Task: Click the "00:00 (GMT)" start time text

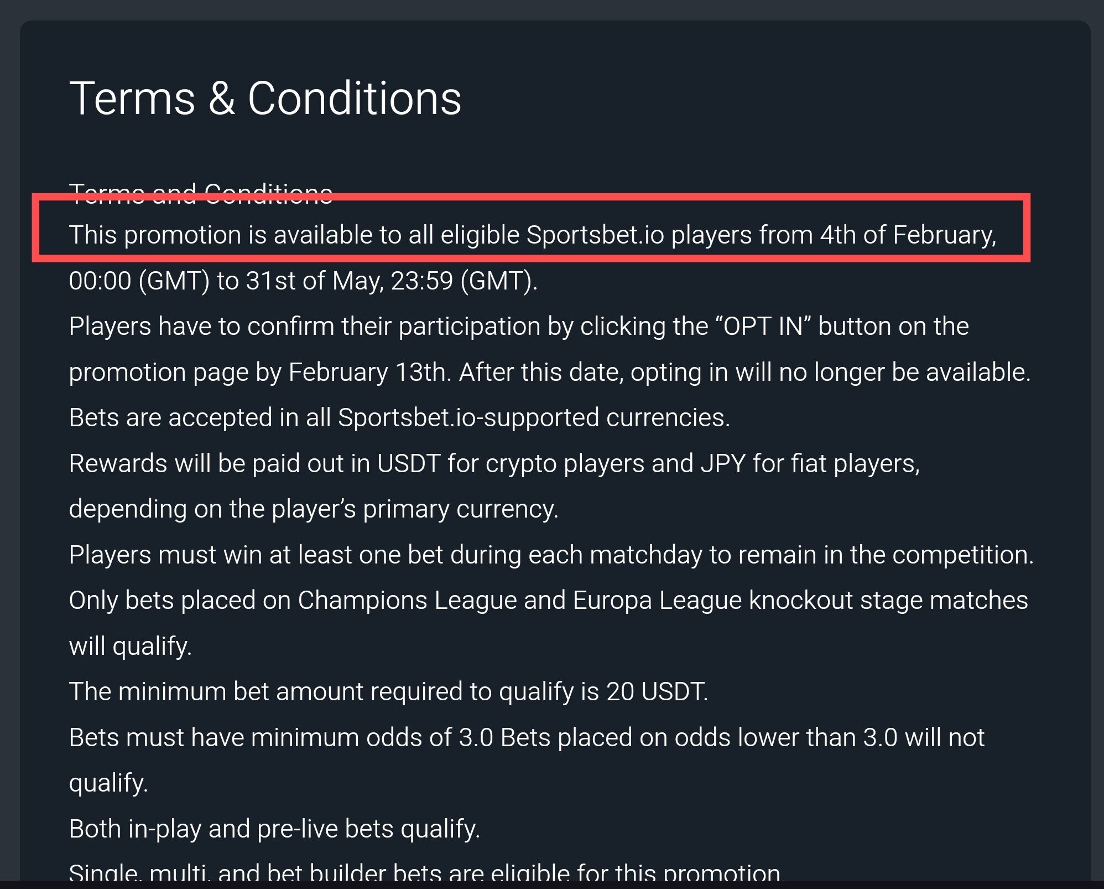Action: [x=139, y=281]
